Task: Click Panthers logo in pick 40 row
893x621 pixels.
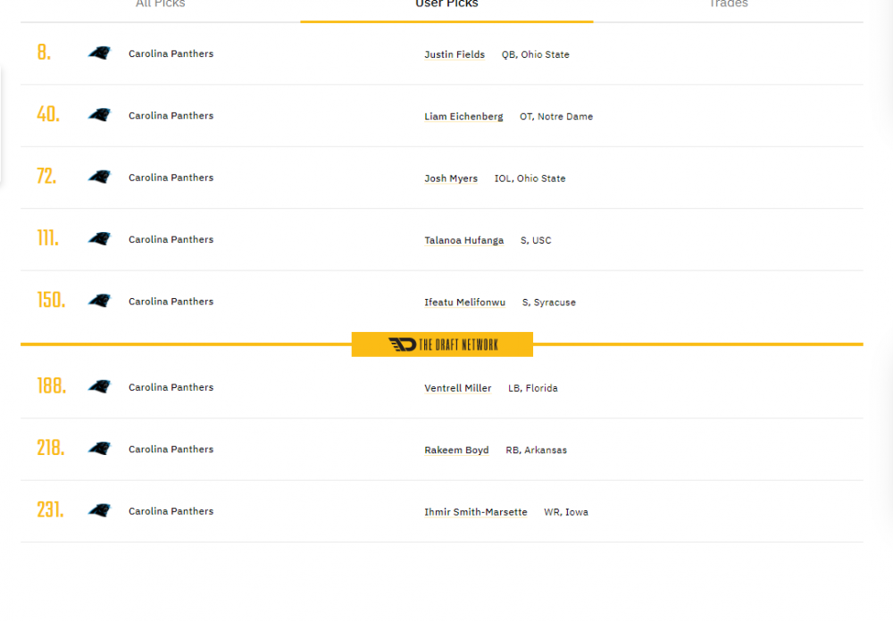Action: click(99, 115)
